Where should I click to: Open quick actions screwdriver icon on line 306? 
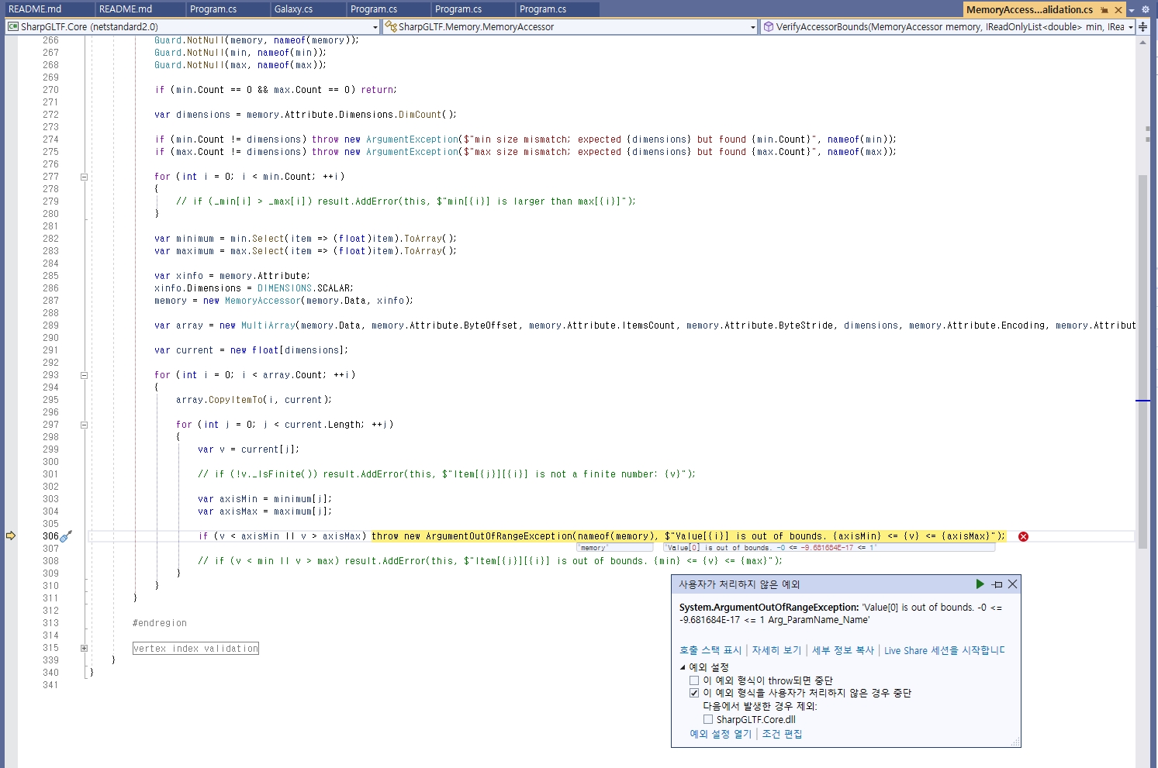point(67,536)
